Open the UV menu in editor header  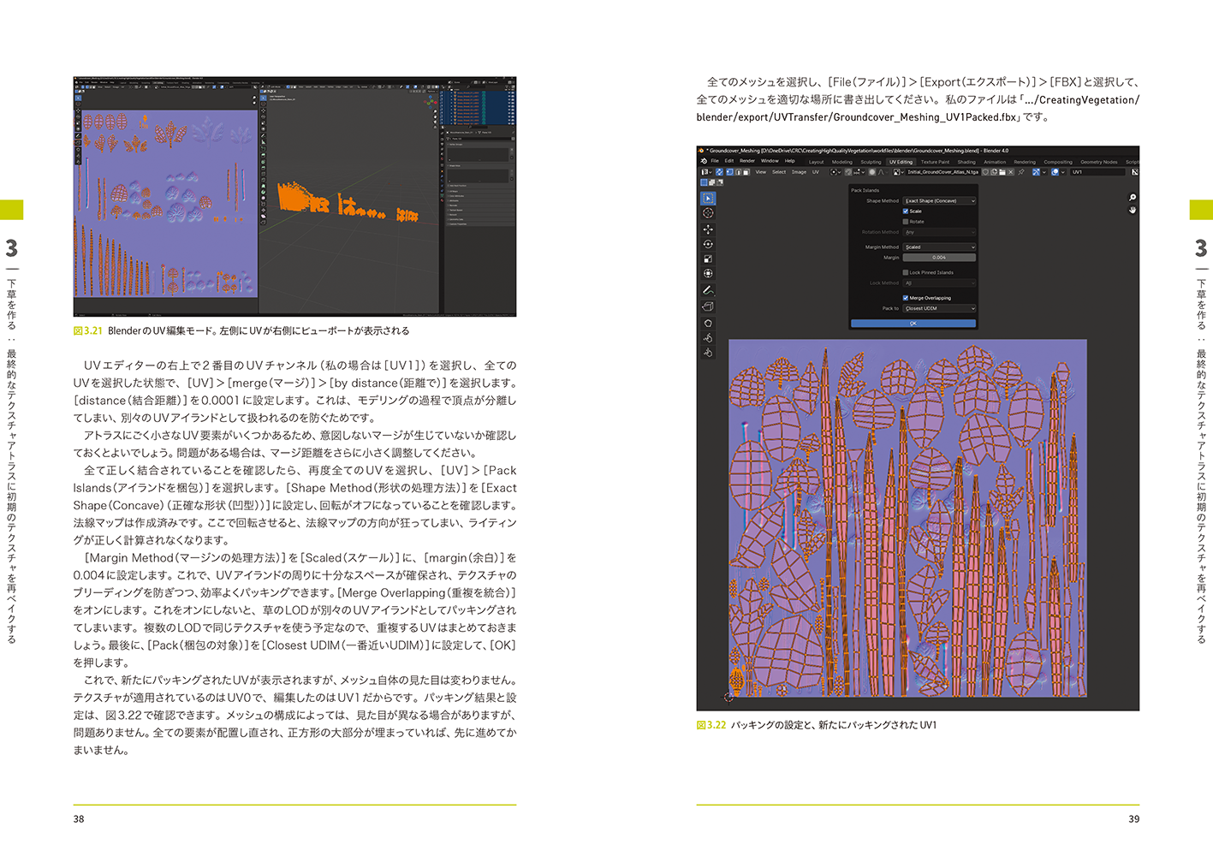tap(816, 172)
